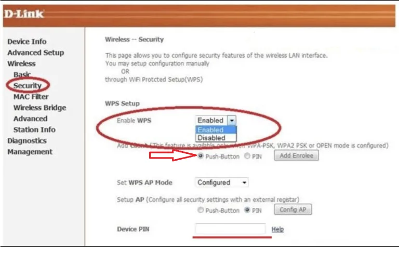Select Push-Button radio for Add Client
This screenshot has width=399, height=275.
tap(201, 156)
